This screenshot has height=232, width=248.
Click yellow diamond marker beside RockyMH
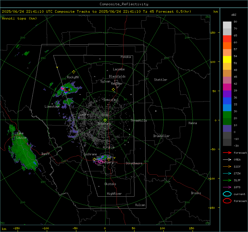pyautogui.click(x=74, y=72)
